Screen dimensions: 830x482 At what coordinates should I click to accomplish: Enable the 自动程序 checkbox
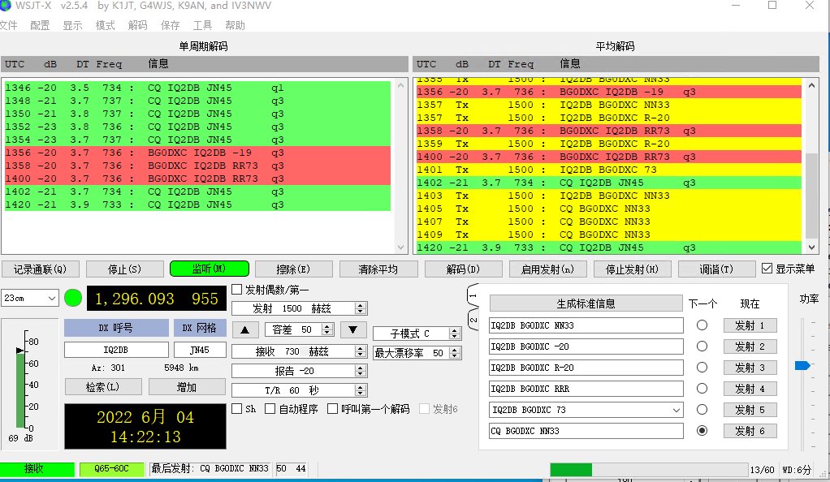(270, 408)
